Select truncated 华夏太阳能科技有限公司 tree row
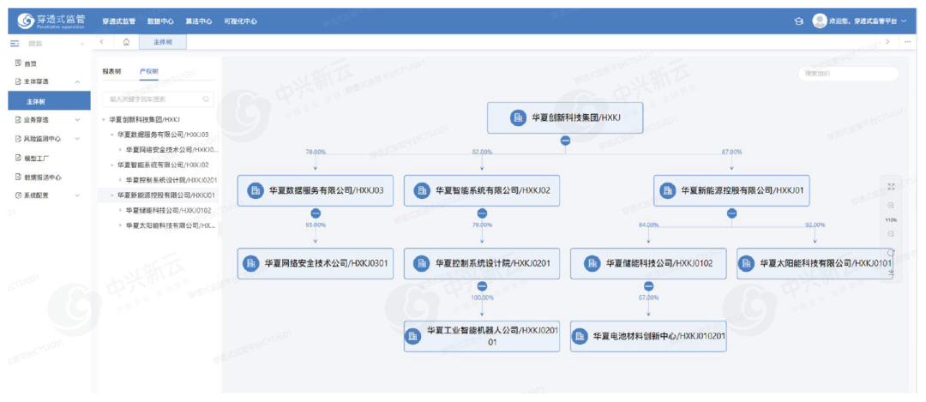 click(x=170, y=225)
